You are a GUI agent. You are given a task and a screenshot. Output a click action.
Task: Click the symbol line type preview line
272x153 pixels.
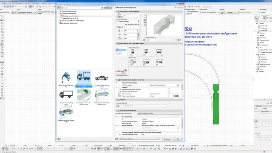[174, 94]
